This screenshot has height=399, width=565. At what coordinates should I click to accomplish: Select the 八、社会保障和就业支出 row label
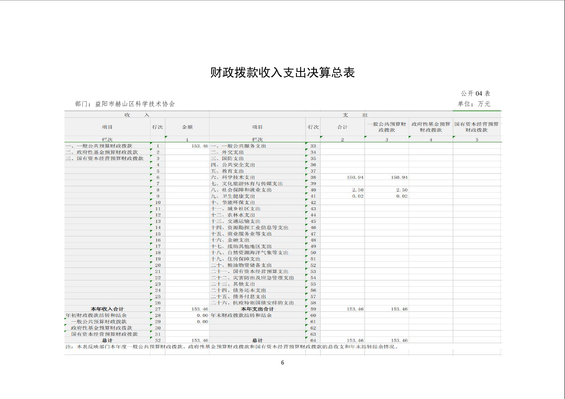[241, 190]
